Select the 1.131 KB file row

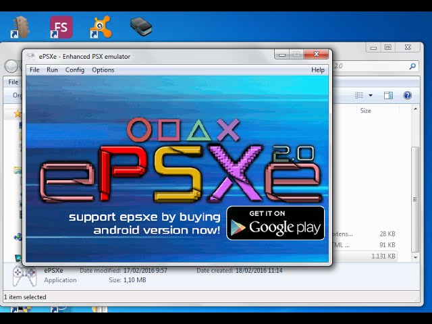[x=364, y=256]
